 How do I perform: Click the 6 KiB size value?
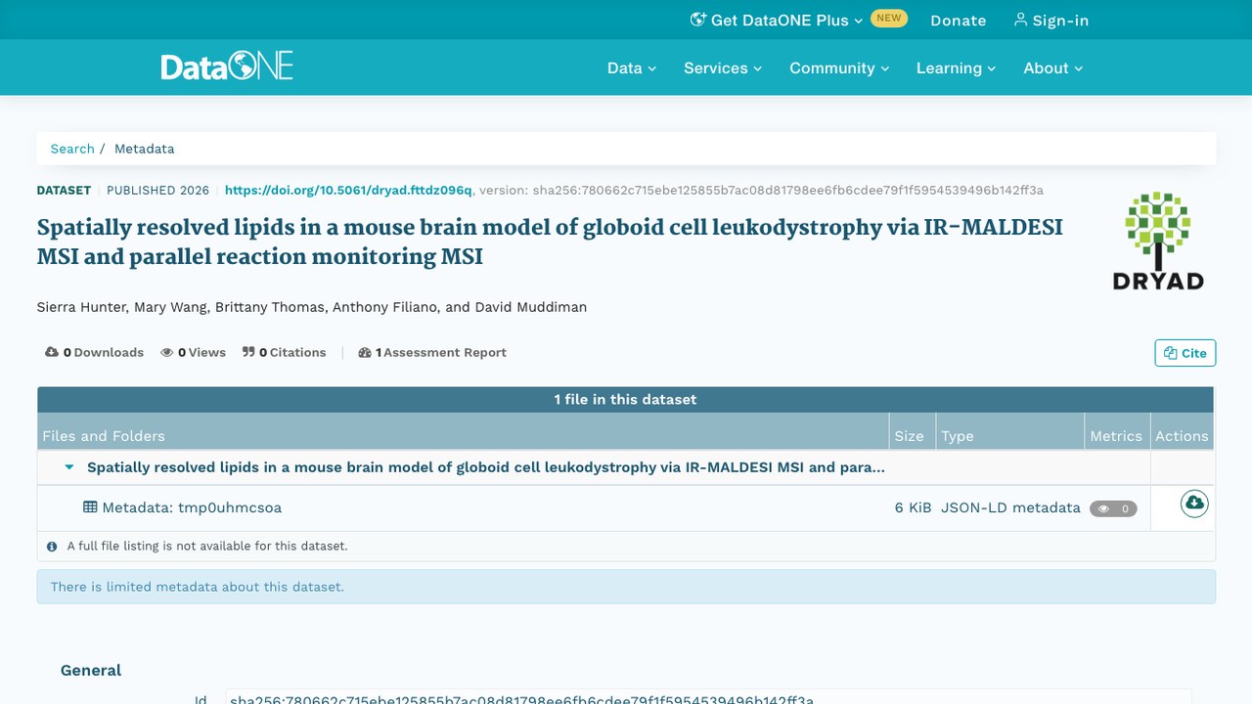[913, 507]
